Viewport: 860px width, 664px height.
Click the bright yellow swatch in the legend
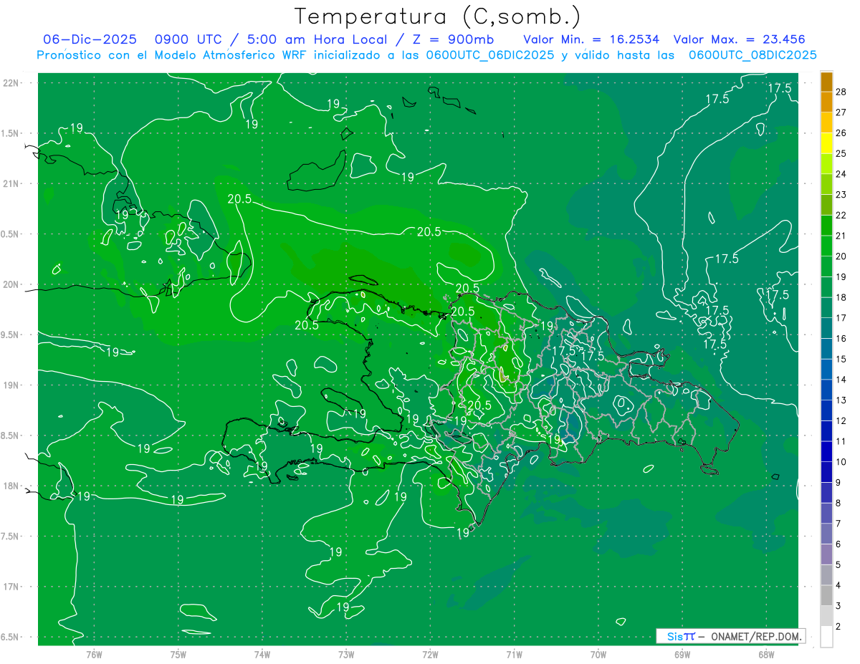pos(826,143)
